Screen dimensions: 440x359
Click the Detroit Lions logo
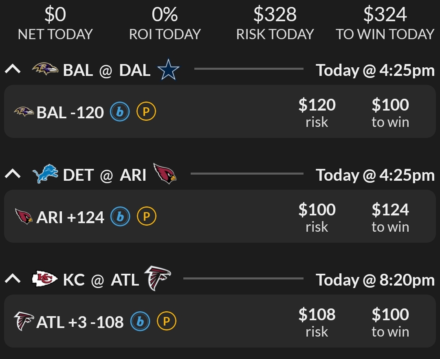[x=46, y=174]
